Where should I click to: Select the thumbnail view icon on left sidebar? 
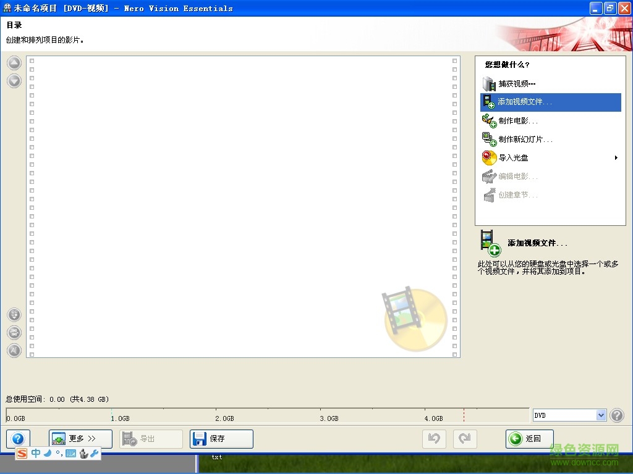[14, 314]
